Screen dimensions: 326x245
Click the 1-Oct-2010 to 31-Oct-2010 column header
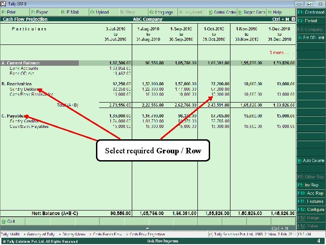(x=214, y=34)
